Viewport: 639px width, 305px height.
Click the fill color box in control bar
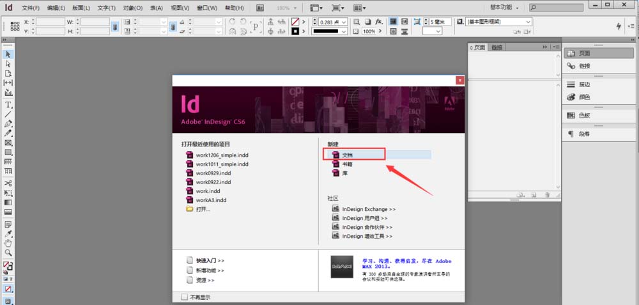(x=295, y=22)
